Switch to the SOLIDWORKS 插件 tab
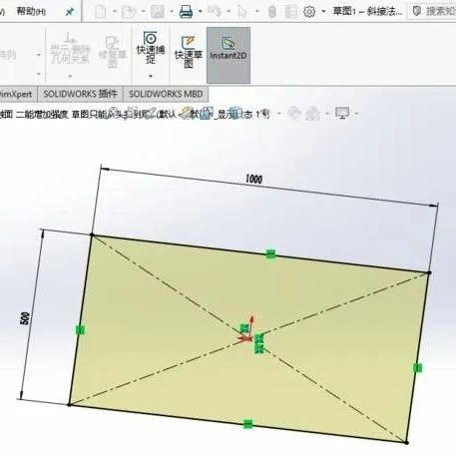The width and height of the screenshot is (456, 456). [81, 94]
